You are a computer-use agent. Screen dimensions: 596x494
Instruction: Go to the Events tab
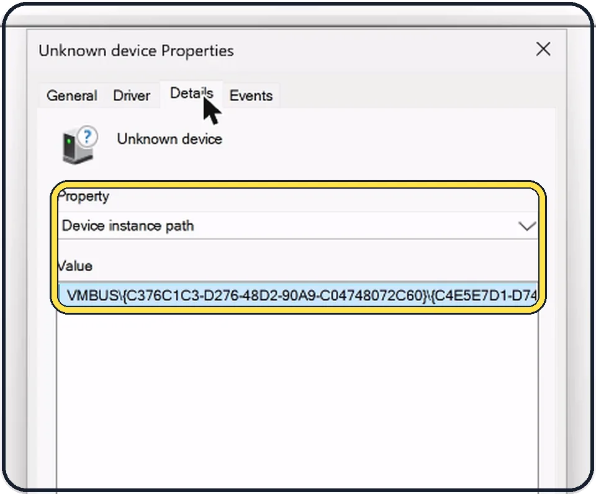[251, 96]
